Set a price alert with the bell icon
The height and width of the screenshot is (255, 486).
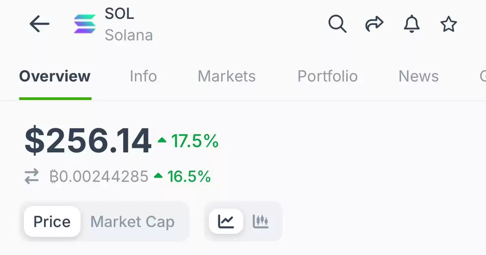pos(411,24)
